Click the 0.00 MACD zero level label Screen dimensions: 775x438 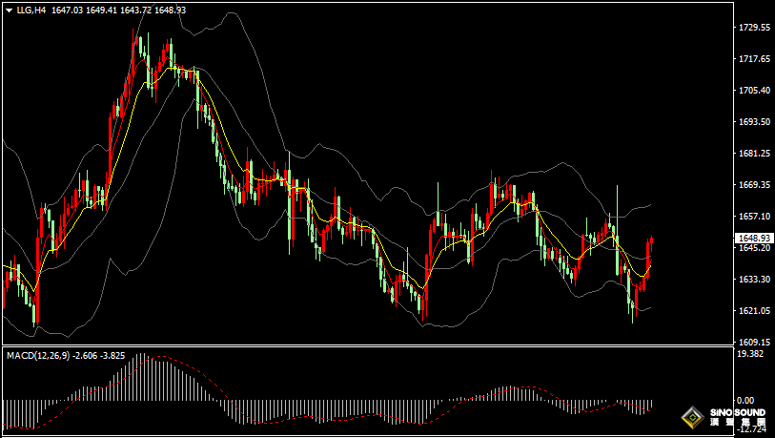coord(745,401)
